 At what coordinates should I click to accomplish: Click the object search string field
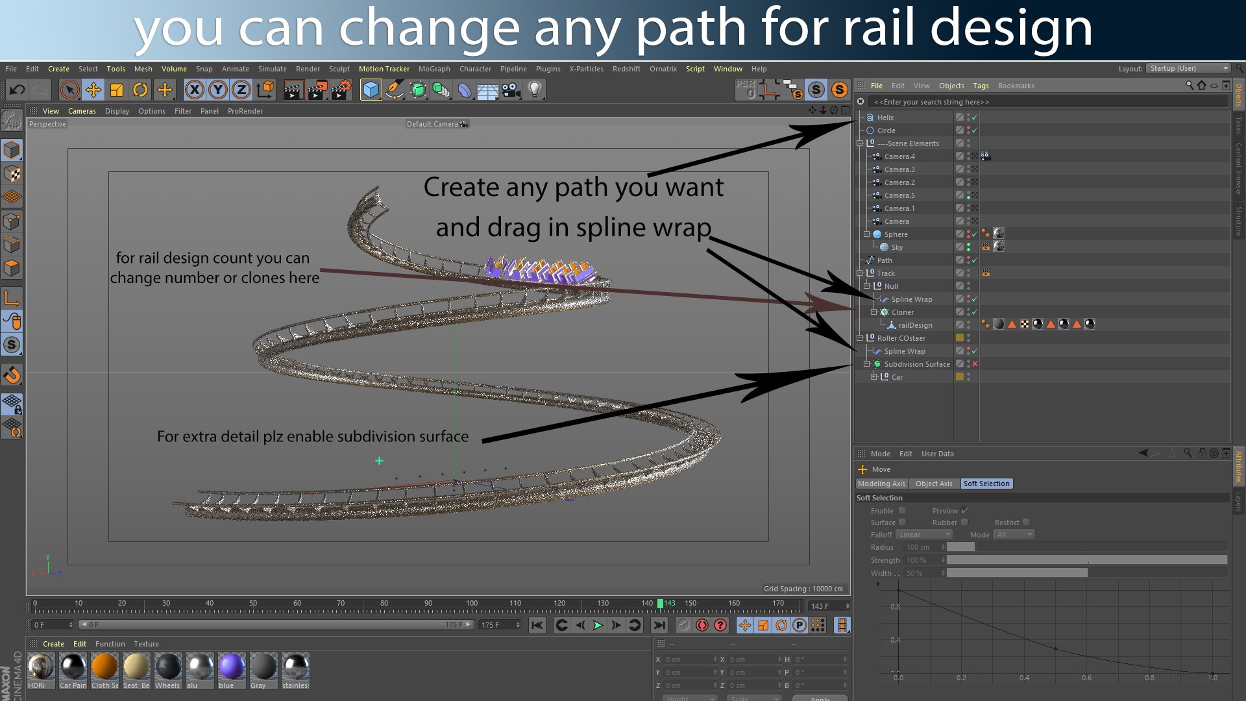coord(1048,102)
